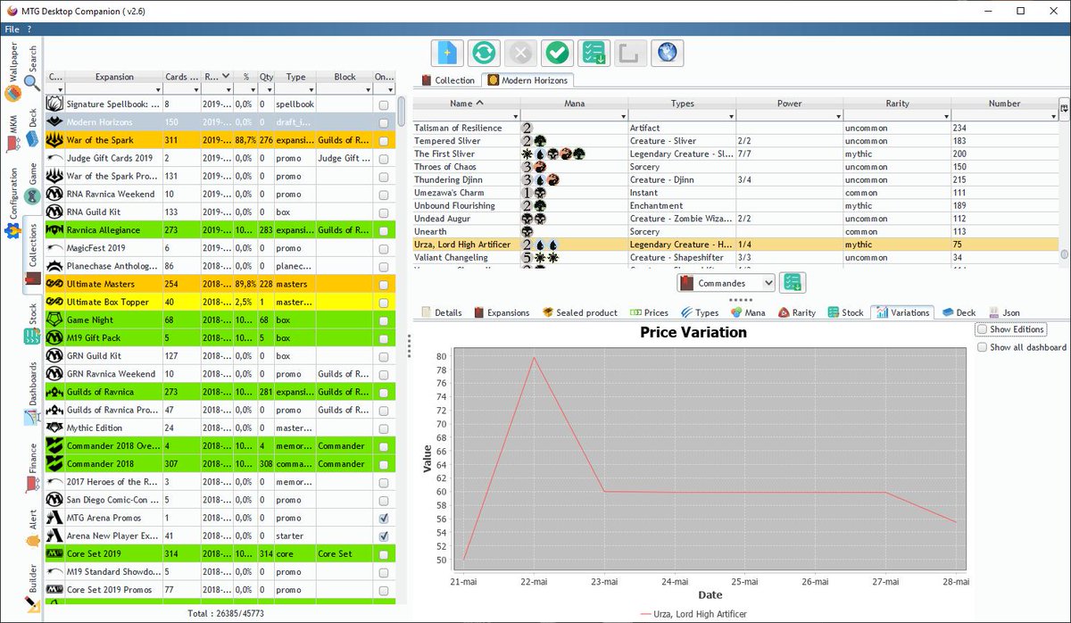This screenshot has height=623, width=1071.
Task: Click the Ultimate Masters set icon
Action: pyautogui.click(x=54, y=284)
